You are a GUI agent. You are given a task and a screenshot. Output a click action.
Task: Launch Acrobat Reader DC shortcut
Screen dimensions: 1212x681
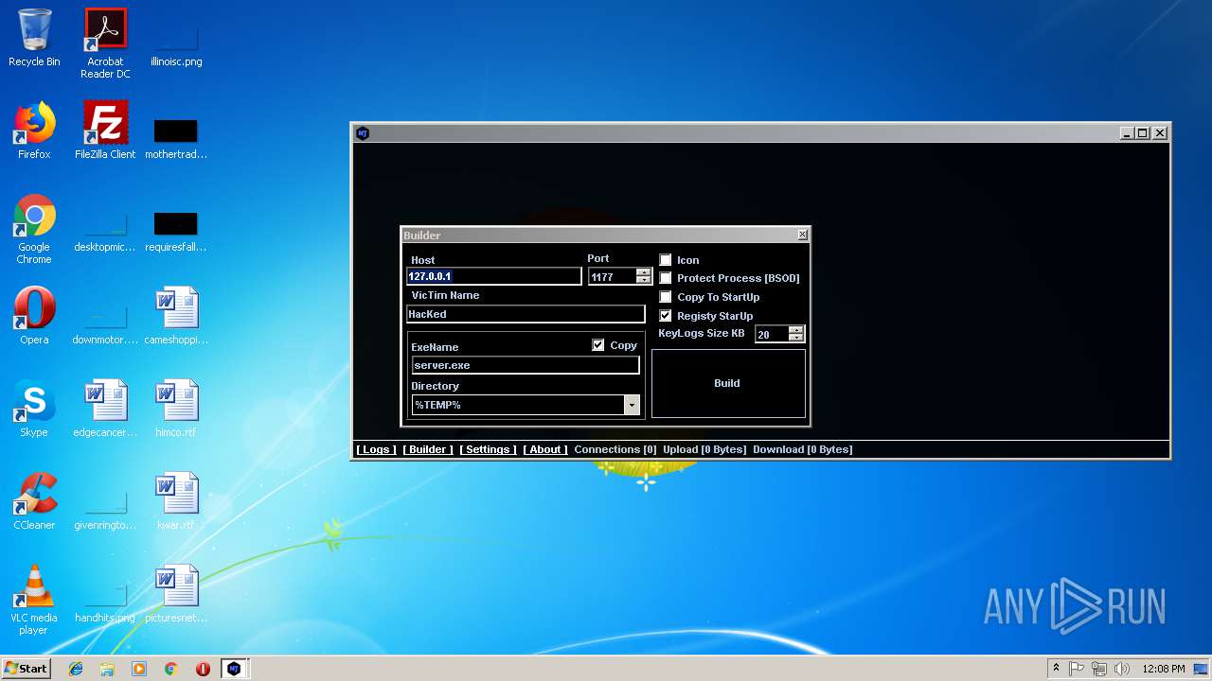click(x=105, y=44)
